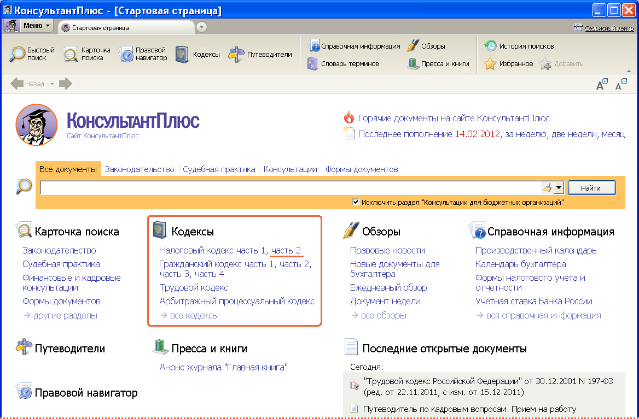Open recent Путеводитель по кадровым вопросам
This screenshot has width=639, height=419.
point(469,409)
